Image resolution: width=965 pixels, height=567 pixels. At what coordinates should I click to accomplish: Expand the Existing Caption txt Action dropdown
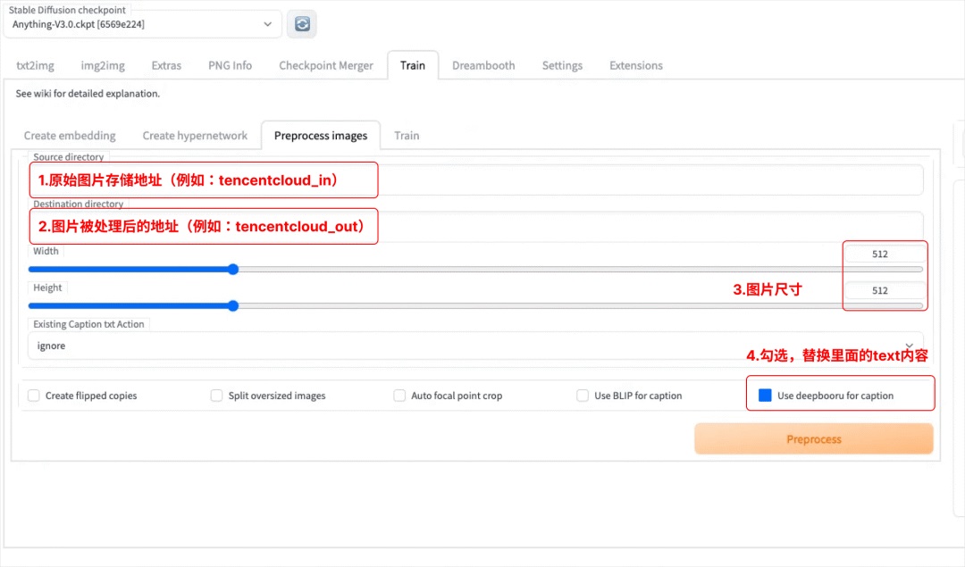pos(474,346)
